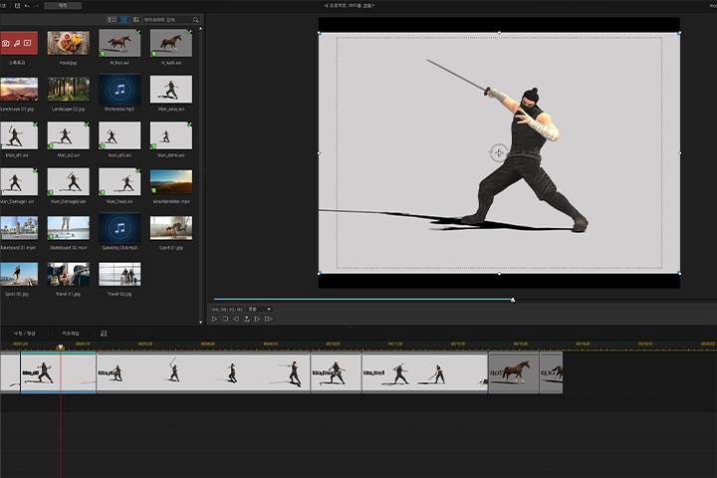Select the Man_astay.avi thumbnail

[171, 90]
